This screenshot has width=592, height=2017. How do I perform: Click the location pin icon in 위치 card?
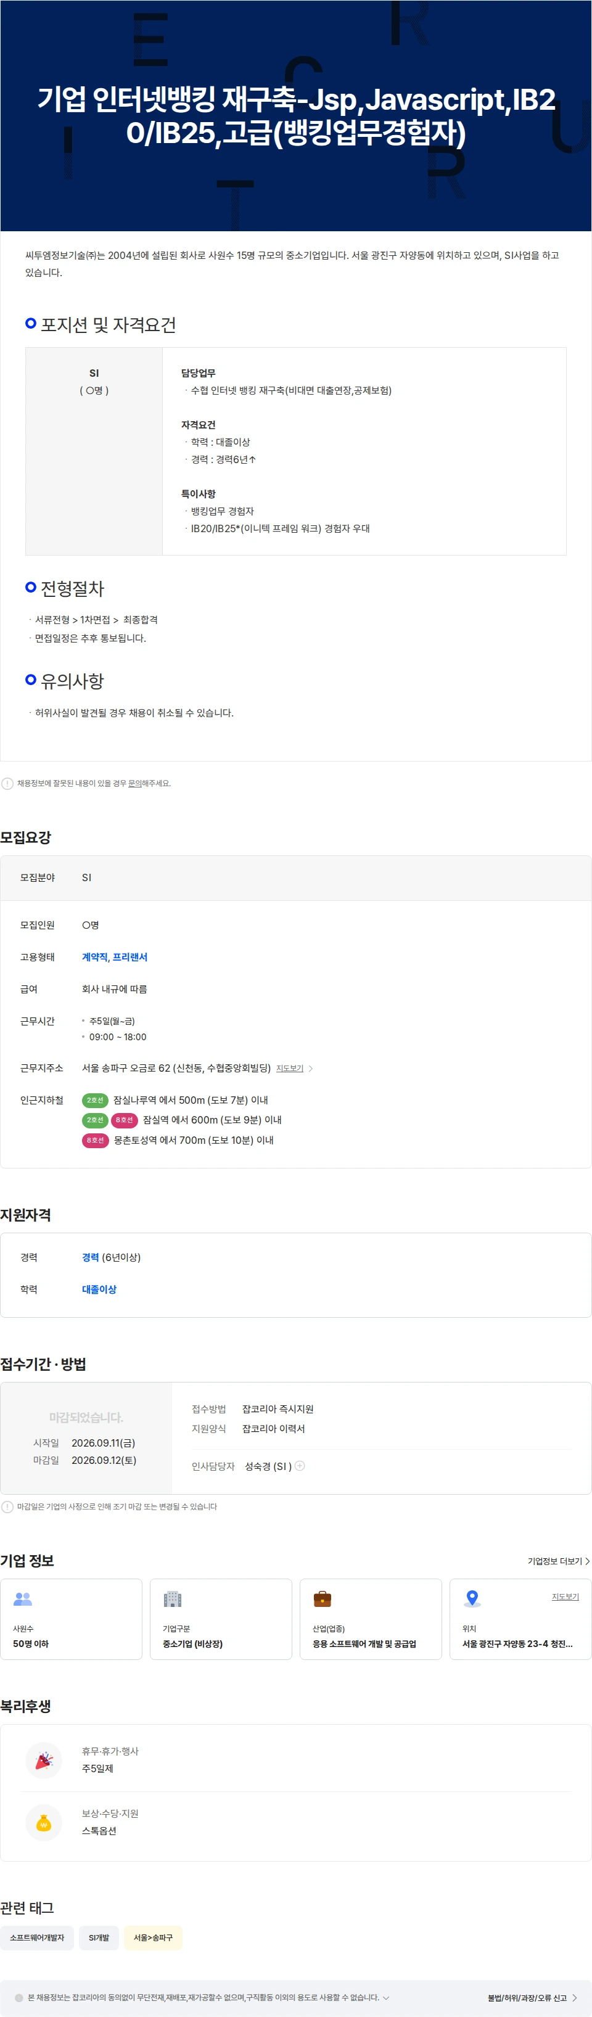(x=472, y=1599)
